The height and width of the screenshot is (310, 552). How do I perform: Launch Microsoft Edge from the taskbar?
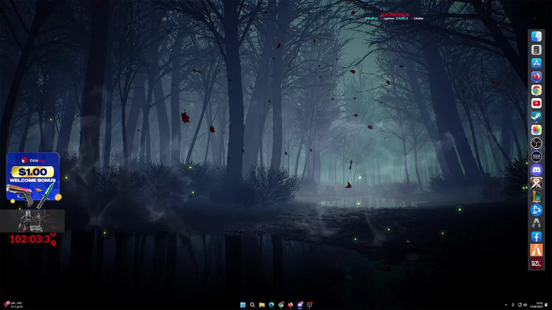pyautogui.click(x=271, y=305)
